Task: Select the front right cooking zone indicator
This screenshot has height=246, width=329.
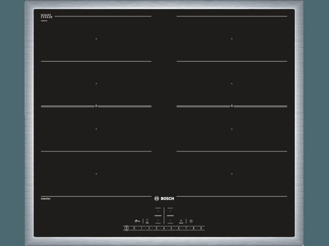Action: tap(170, 220)
